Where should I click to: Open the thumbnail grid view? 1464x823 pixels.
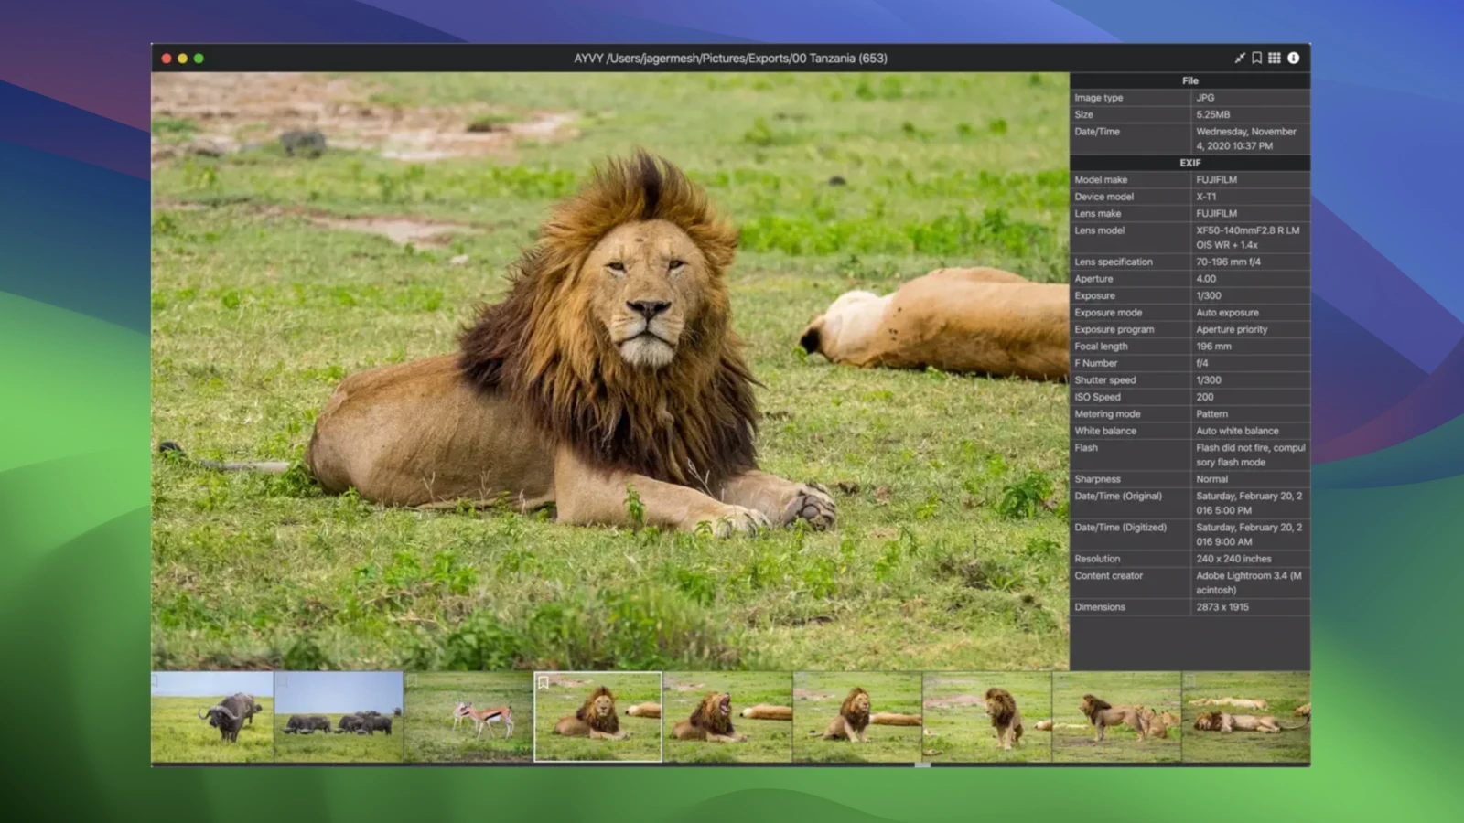click(x=1275, y=58)
